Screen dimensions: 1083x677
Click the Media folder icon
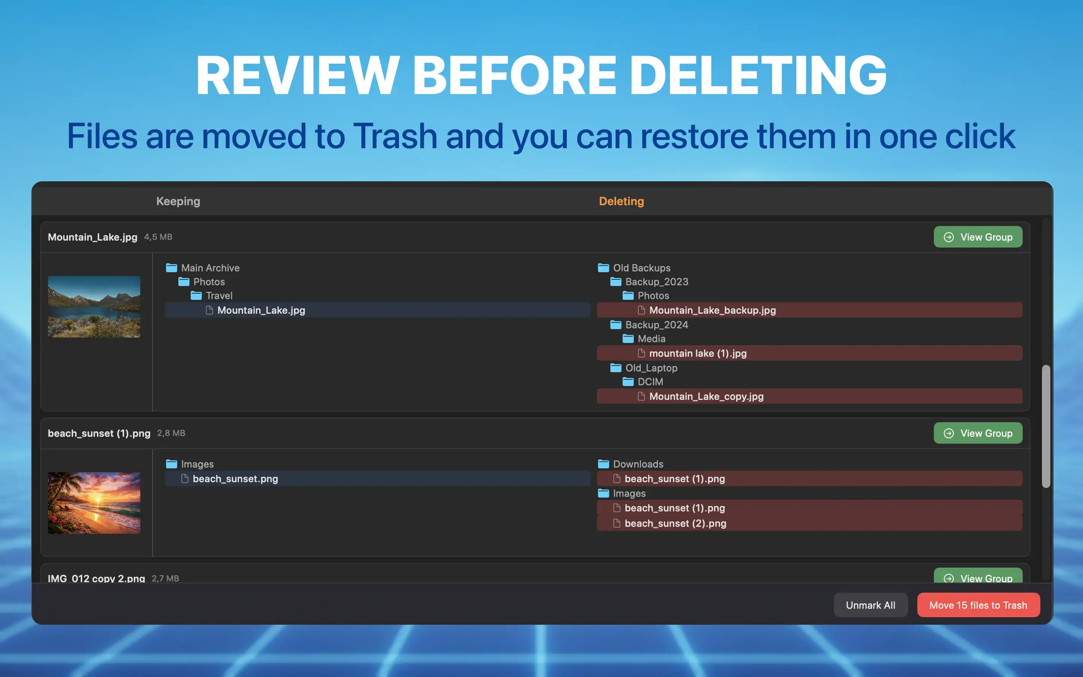(x=628, y=339)
